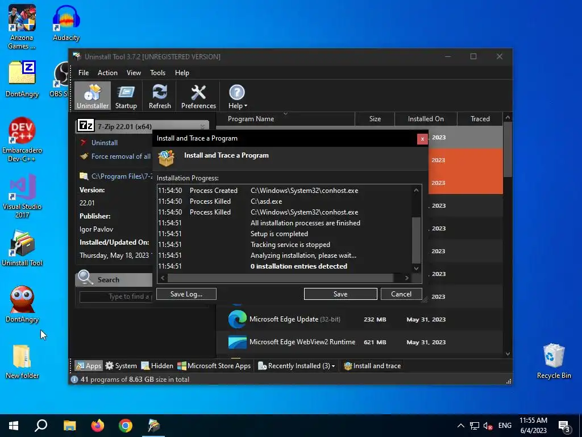Open the red DontAngry game icon
The height and width of the screenshot is (437, 582).
(x=22, y=304)
